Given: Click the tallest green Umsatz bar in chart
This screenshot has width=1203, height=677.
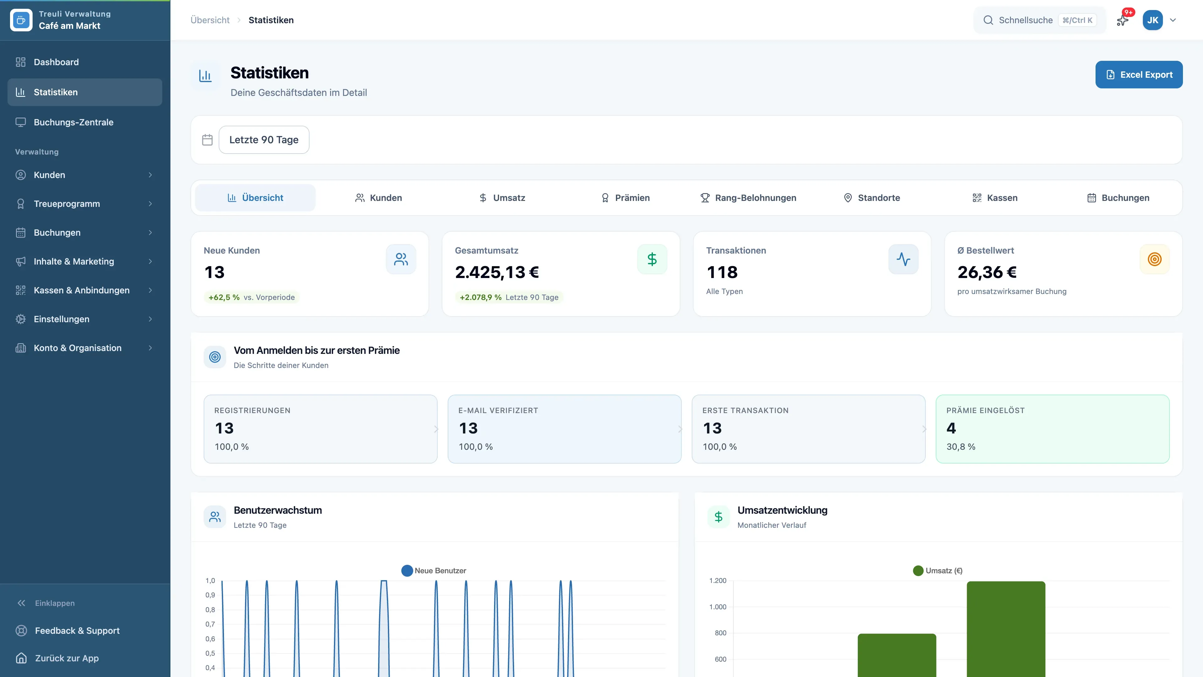Looking at the screenshot, I should pyautogui.click(x=1006, y=629).
